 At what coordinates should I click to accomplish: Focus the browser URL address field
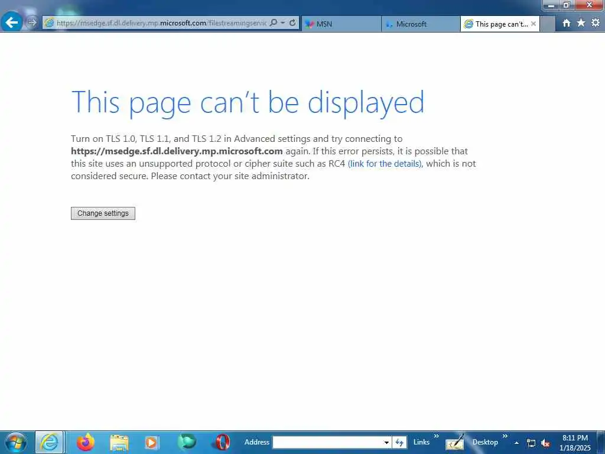(x=161, y=23)
